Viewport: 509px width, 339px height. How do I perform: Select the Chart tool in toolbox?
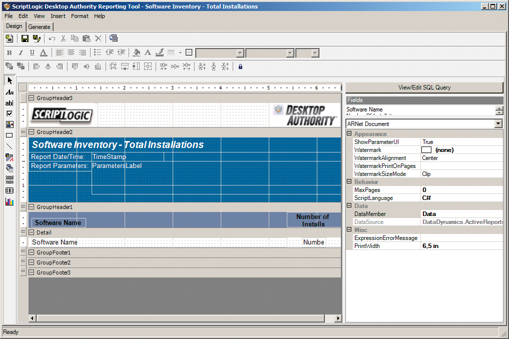point(10,202)
